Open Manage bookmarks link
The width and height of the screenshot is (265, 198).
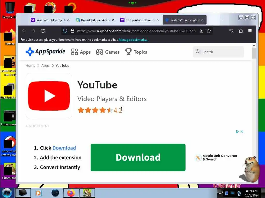(134, 40)
